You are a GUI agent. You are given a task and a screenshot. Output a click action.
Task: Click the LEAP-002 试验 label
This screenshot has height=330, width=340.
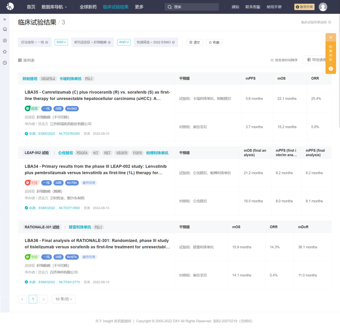(37, 153)
